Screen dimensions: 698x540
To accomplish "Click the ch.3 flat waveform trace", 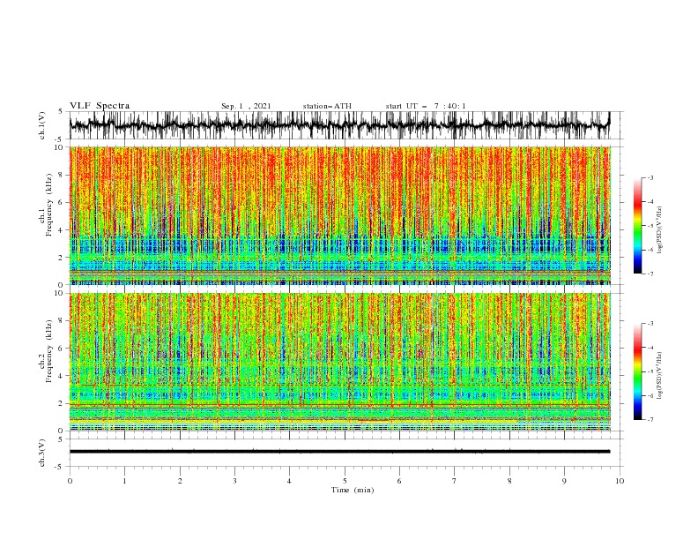I will point(339,452).
